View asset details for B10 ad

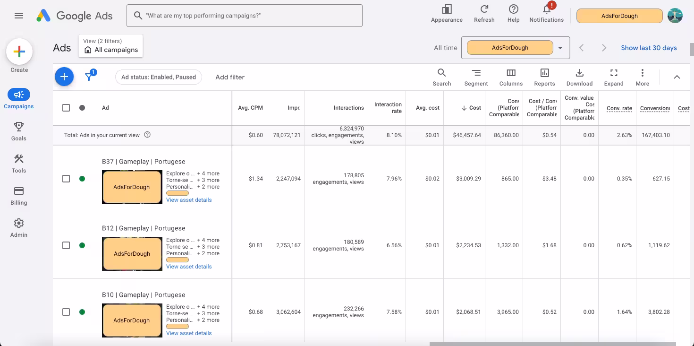coord(189,333)
